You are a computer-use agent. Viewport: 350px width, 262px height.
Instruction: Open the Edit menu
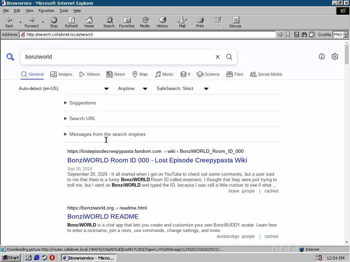17,11
